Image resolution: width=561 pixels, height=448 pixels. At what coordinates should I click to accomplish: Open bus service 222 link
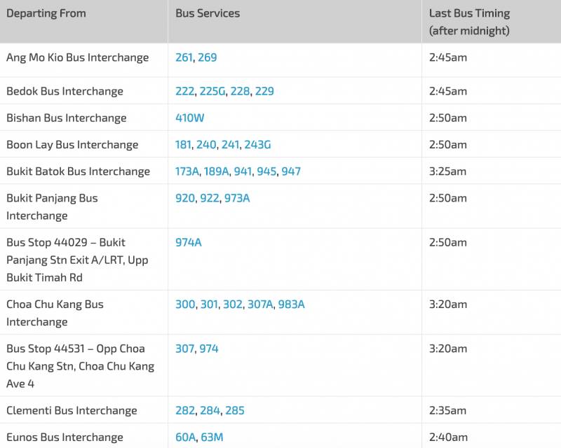pyautogui.click(x=184, y=91)
